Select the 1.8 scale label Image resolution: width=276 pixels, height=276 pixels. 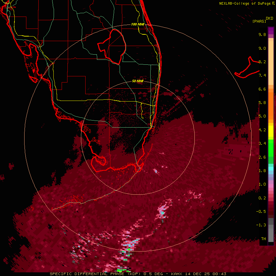(x=262, y=171)
